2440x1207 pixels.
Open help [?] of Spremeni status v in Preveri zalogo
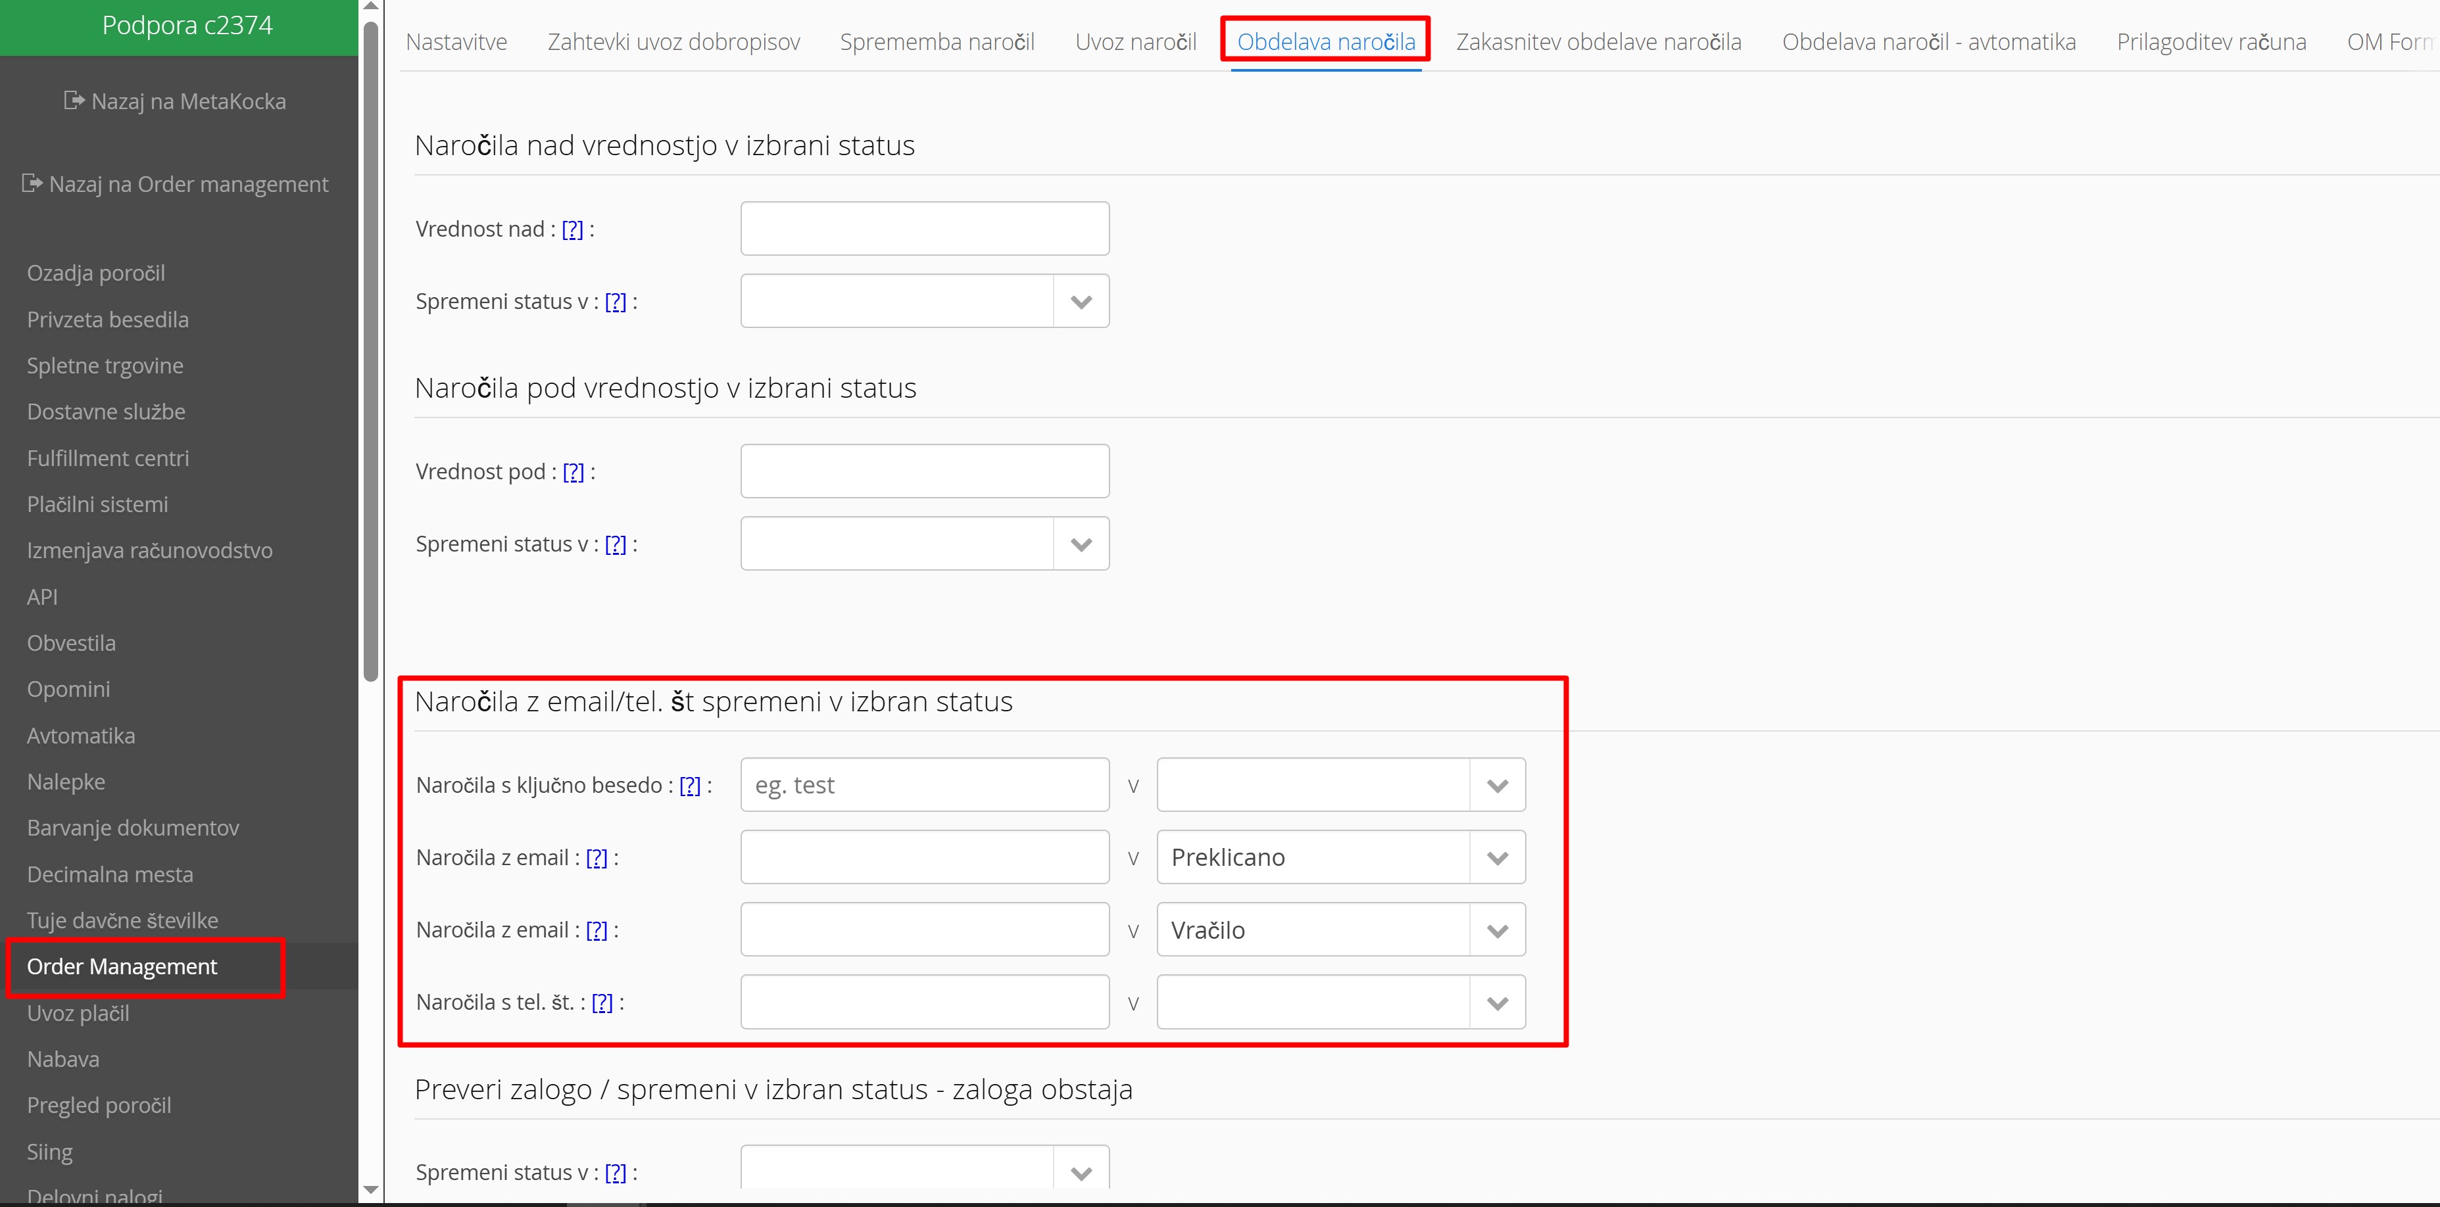click(x=615, y=1172)
